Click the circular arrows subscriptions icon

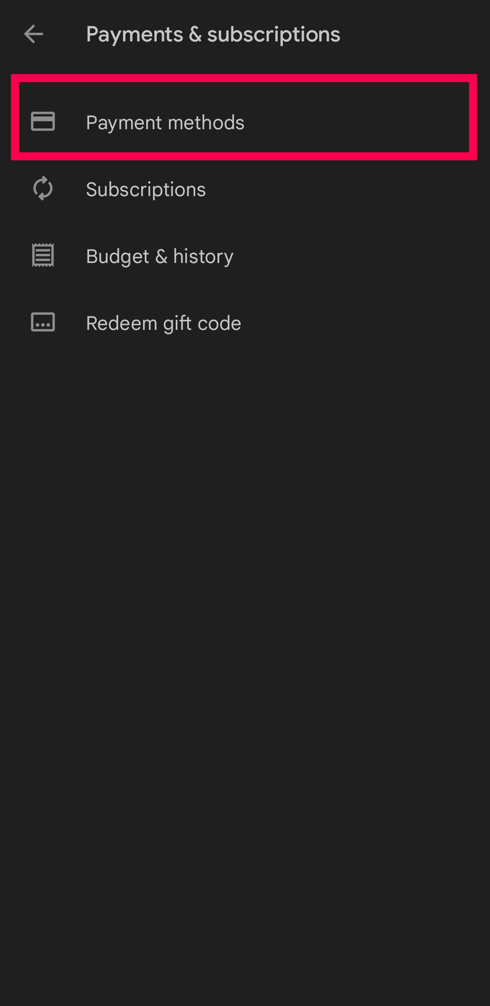(43, 188)
